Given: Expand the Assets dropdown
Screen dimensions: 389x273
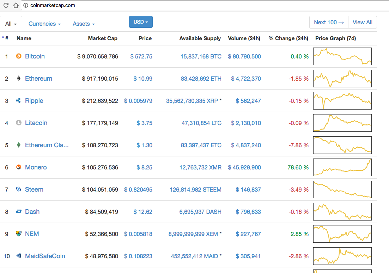Looking at the screenshot, I should point(84,24).
